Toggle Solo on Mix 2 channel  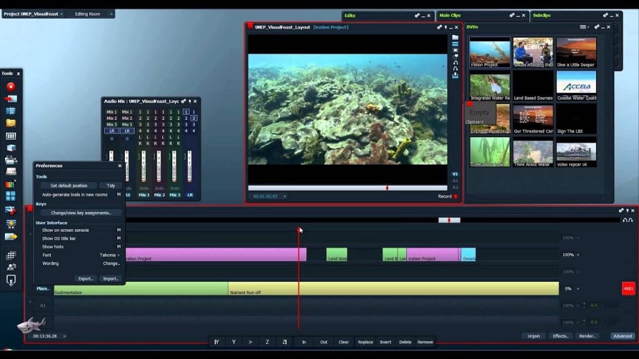click(x=159, y=188)
